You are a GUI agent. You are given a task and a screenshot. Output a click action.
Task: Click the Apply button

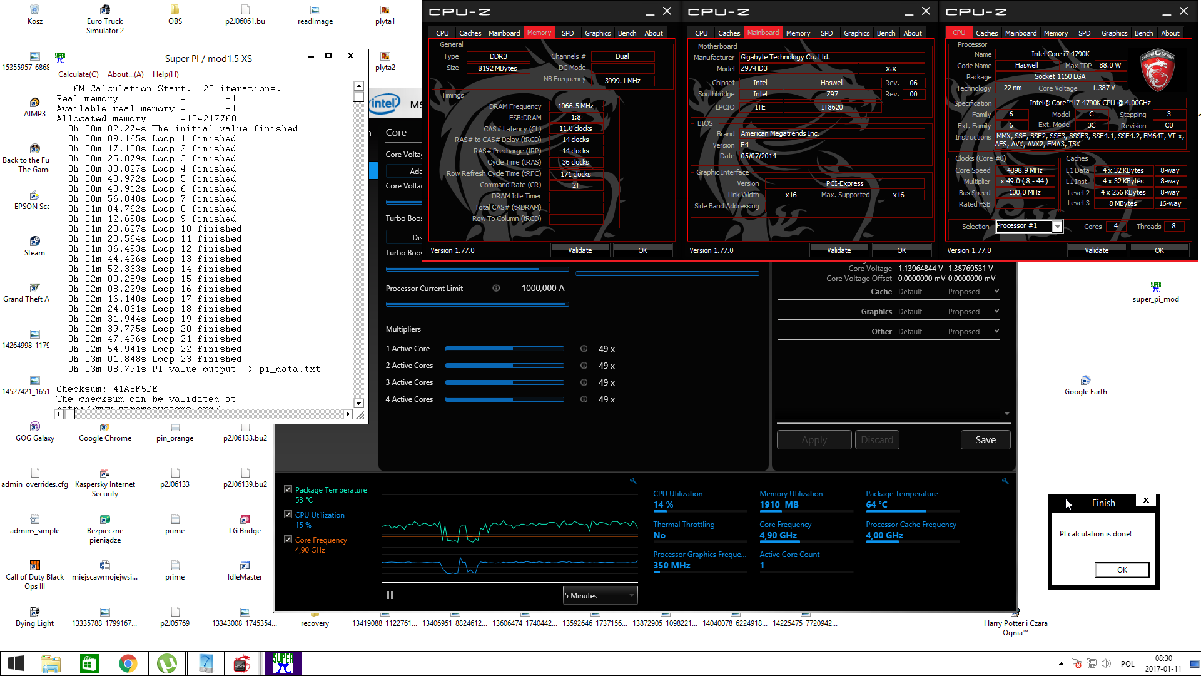(814, 440)
